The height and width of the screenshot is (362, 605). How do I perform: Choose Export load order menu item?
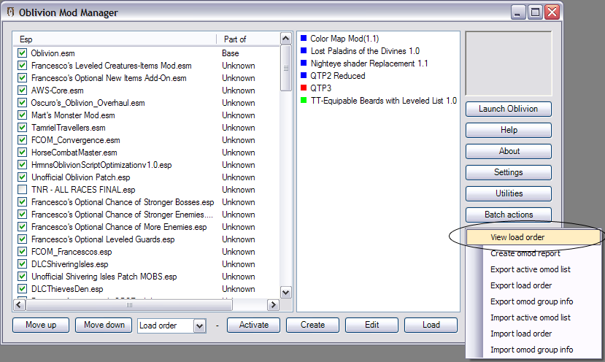coord(533,285)
